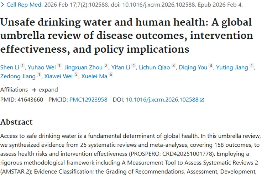The width and height of the screenshot is (267, 178).
Task: Click affiliation superscript 3 after Lichun Qiao
Action: click(x=173, y=66)
